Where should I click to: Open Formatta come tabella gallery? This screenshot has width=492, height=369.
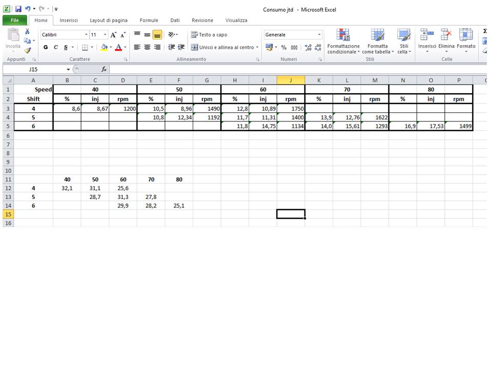[378, 41]
